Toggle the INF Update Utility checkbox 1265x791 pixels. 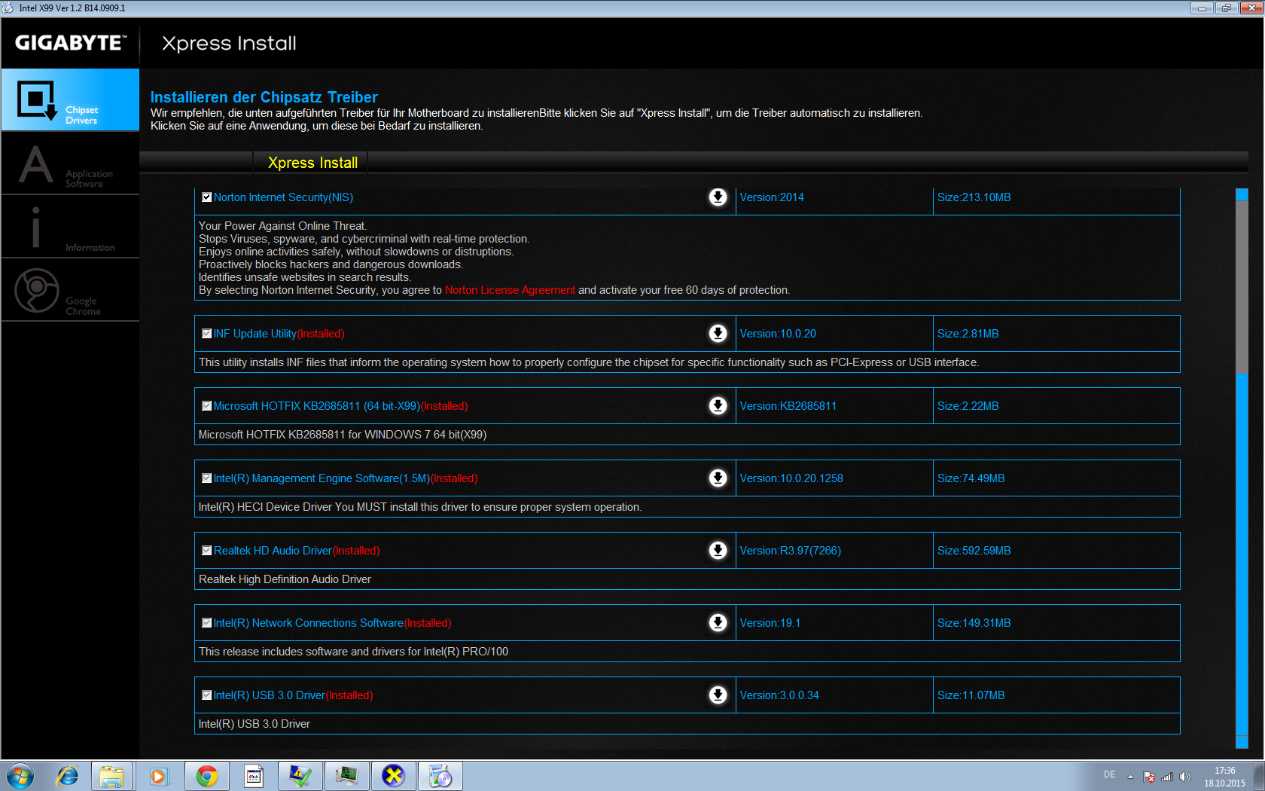click(x=206, y=334)
